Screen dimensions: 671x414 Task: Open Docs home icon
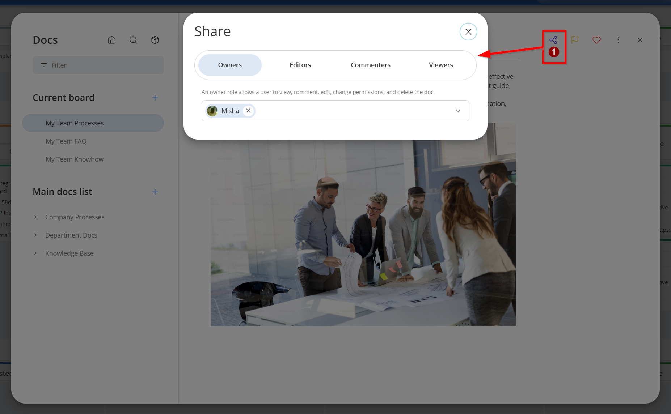pyautogui.click(x=111, y=40)
